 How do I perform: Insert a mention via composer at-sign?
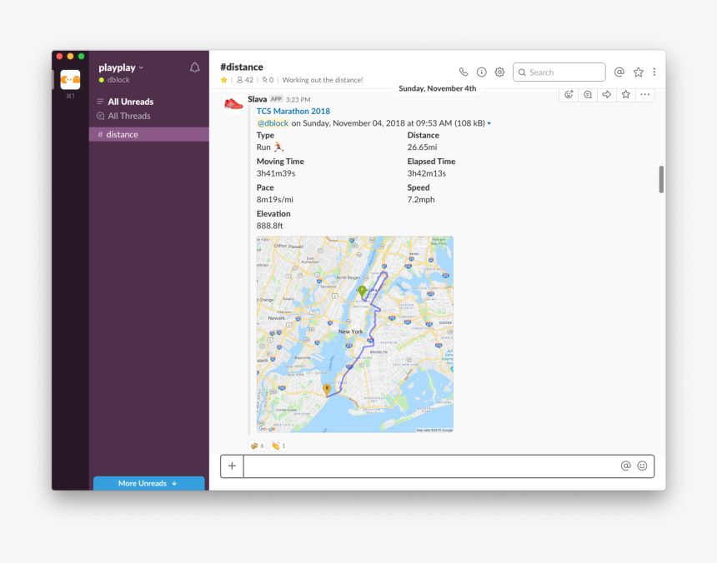(625, 466)
